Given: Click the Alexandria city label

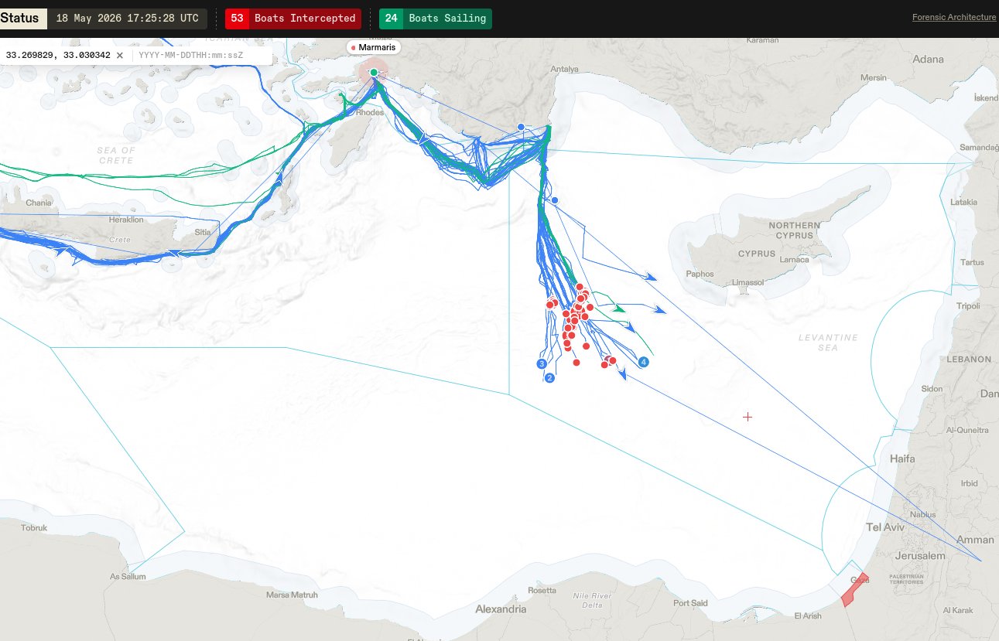Looking at the screenshot, I should (501, 609).
